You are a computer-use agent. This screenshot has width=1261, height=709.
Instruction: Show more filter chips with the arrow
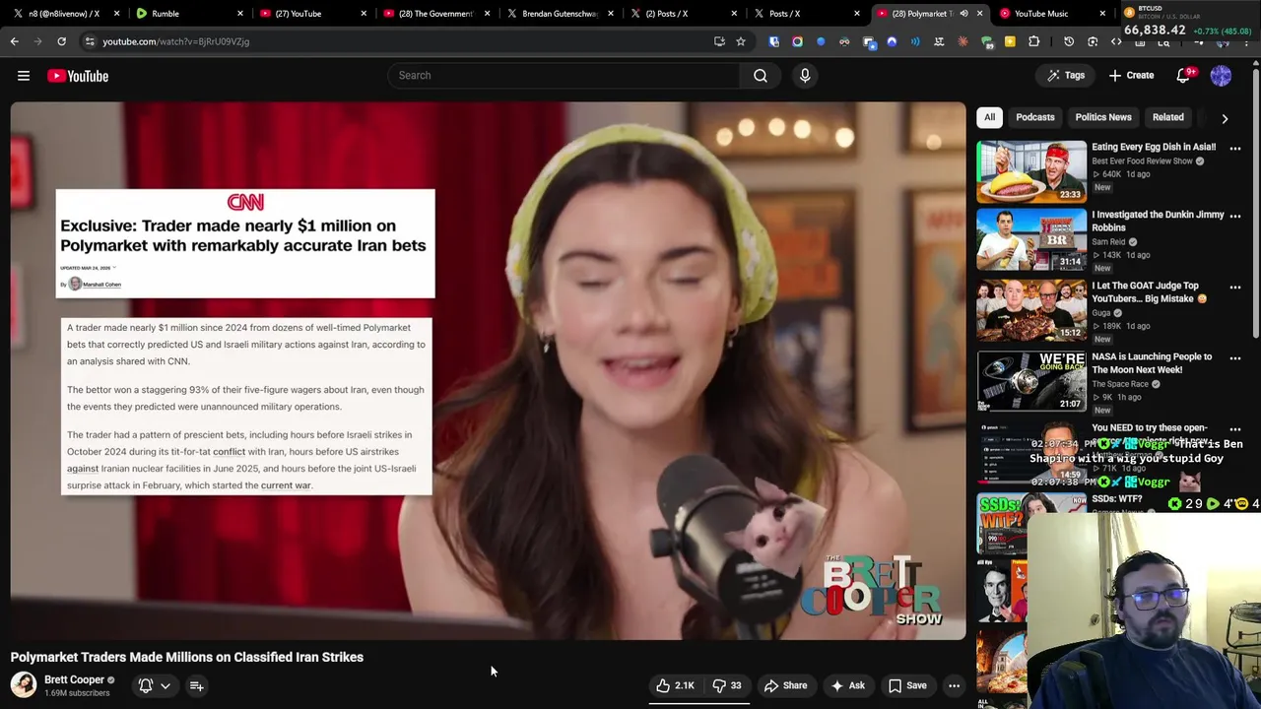pyautogui.click(x=1225, y=118)
